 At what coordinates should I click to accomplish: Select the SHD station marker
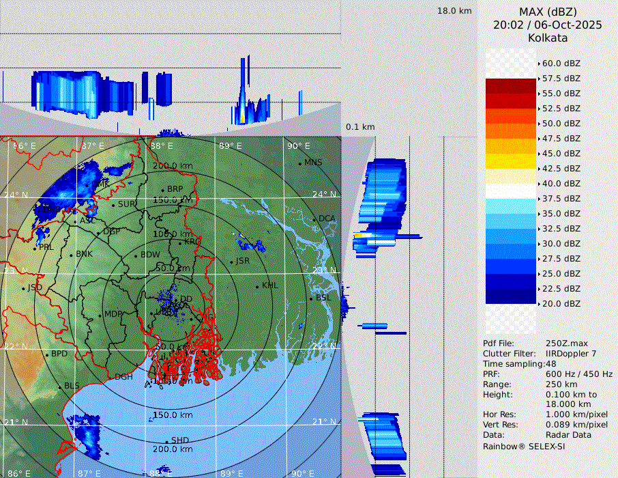[x=166, y=441]
